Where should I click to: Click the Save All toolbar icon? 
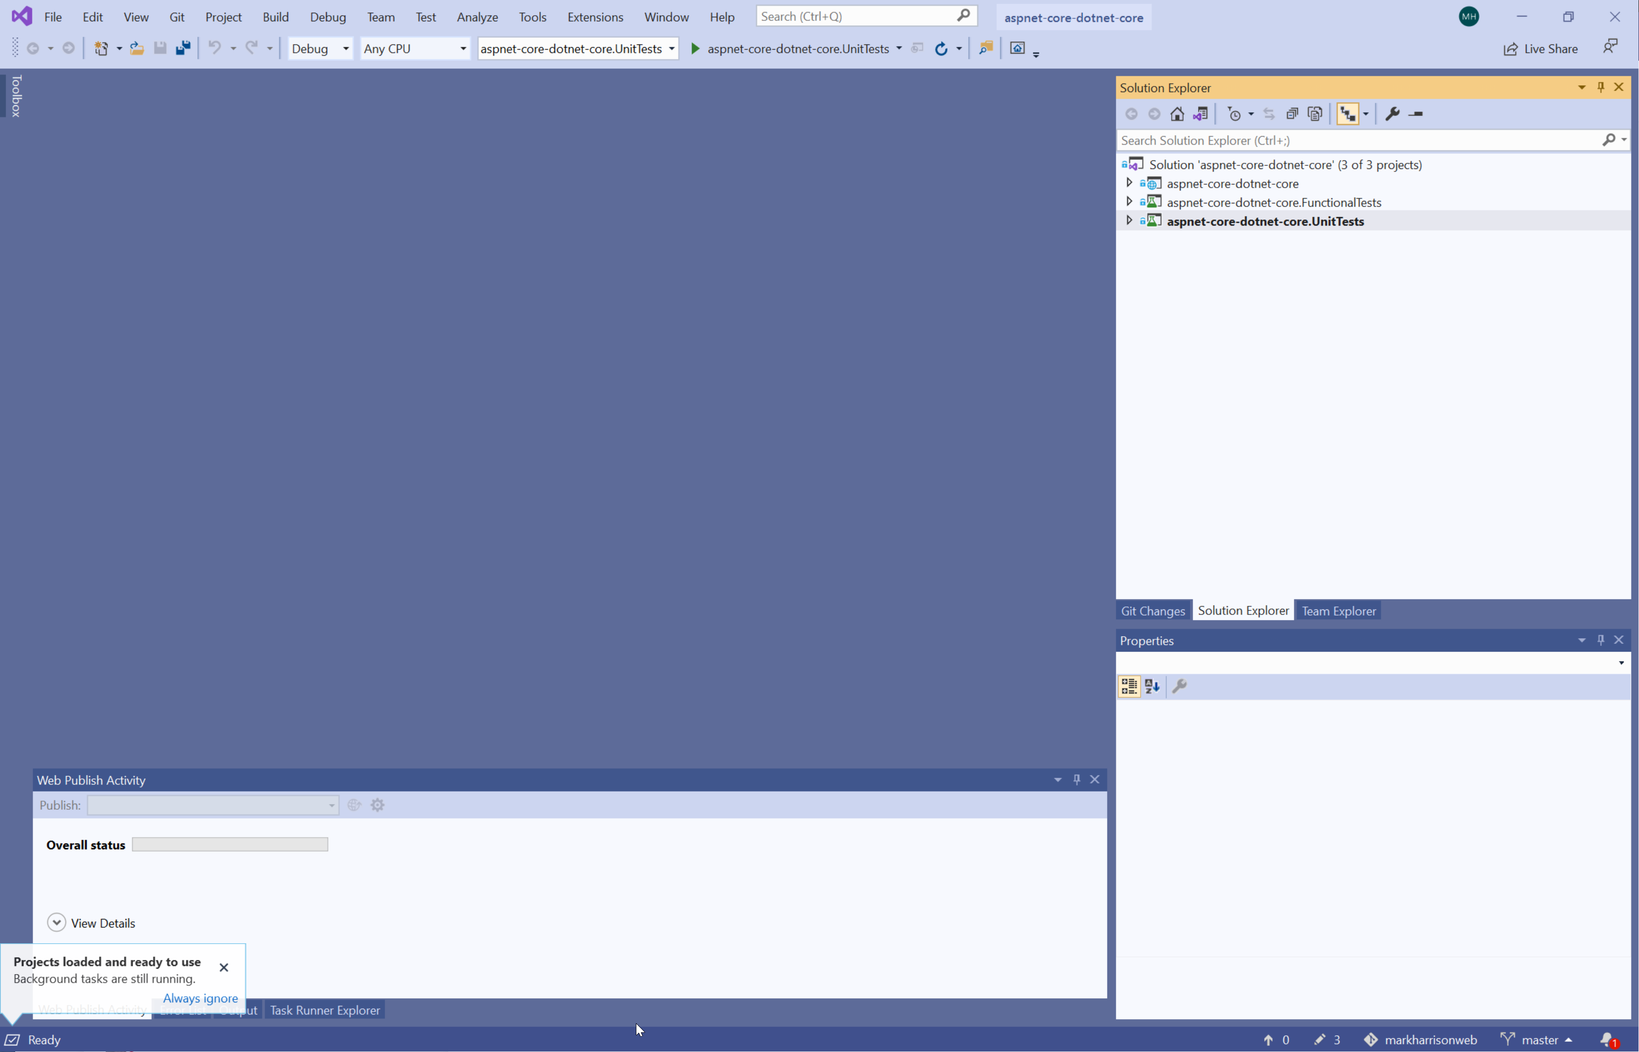tap(183, 49)
